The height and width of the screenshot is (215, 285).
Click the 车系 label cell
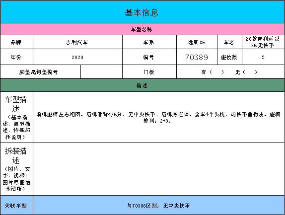coord(149,42)
